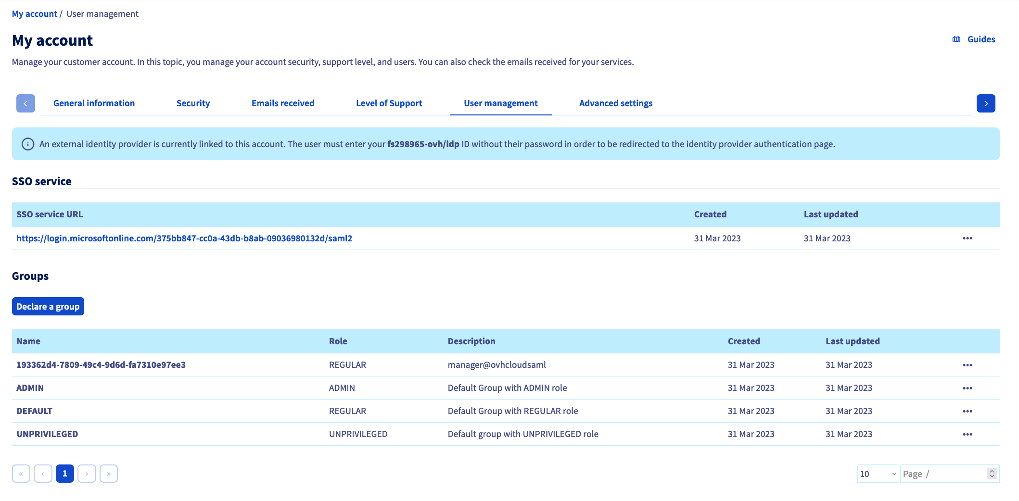Click the My account breadcrumb link
Image resolution: width=1019 pixels, height=501 pixels.
coord(35,14)
